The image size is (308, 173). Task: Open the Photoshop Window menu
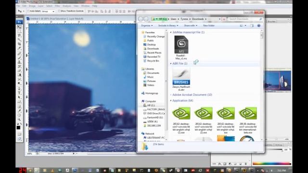tap(85, 6)
